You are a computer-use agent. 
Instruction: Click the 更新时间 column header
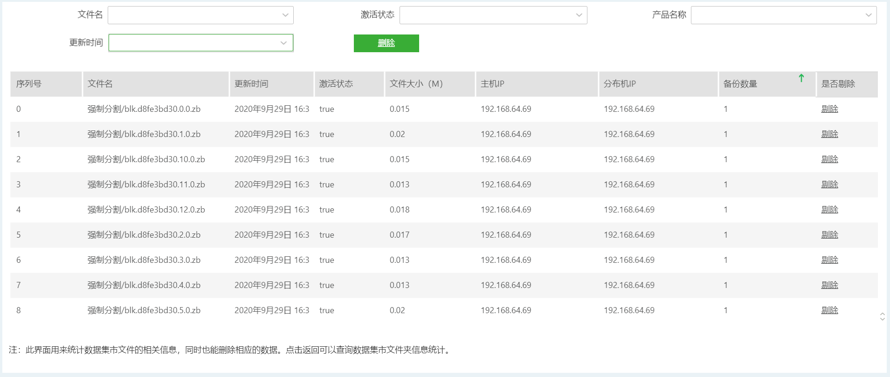[251, 84]
